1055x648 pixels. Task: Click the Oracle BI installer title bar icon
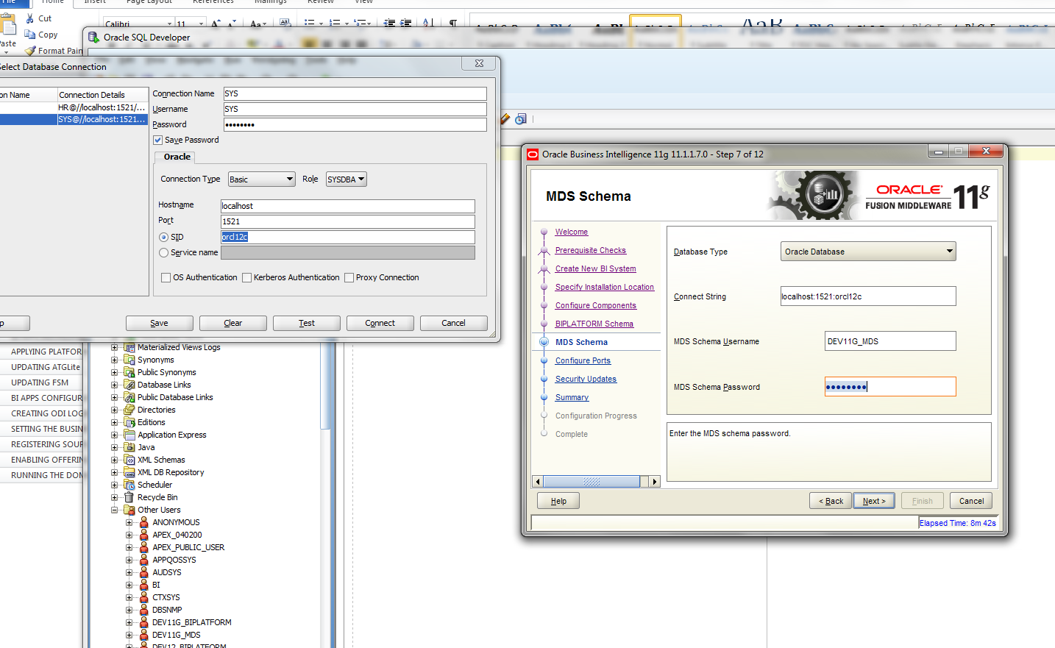pos(533,154)
